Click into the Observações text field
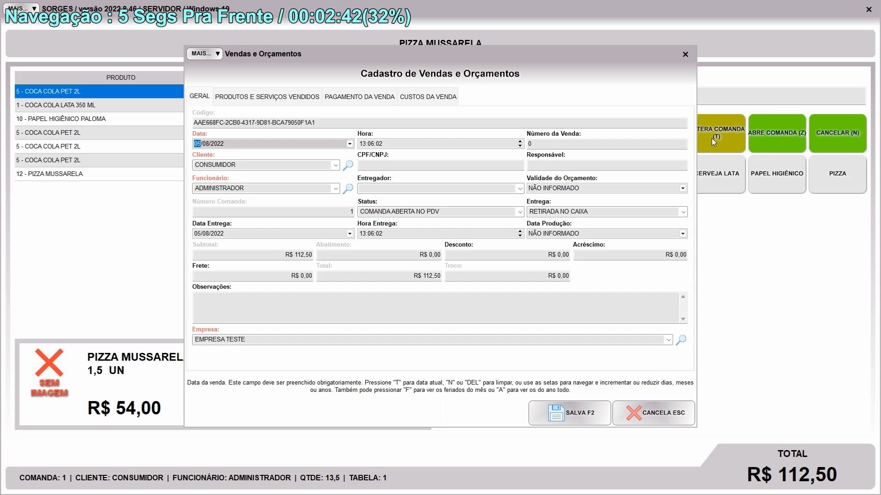This screenshot has width=881, height=495. click(x=435, y=308)
